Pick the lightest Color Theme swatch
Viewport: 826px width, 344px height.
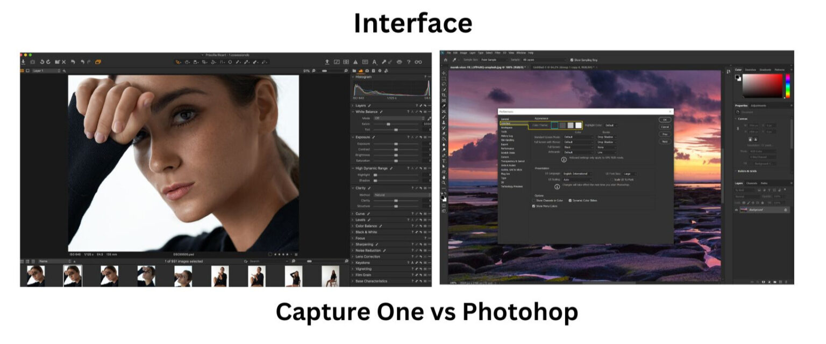coord(578,125)
